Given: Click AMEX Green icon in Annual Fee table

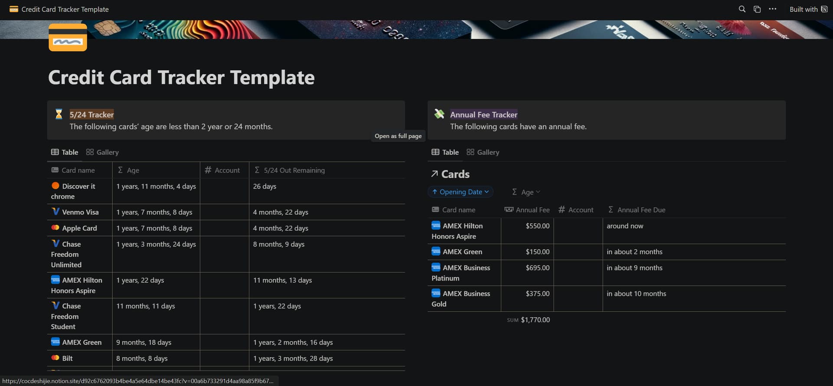Looking at the screenshot, I should (436, 251).
